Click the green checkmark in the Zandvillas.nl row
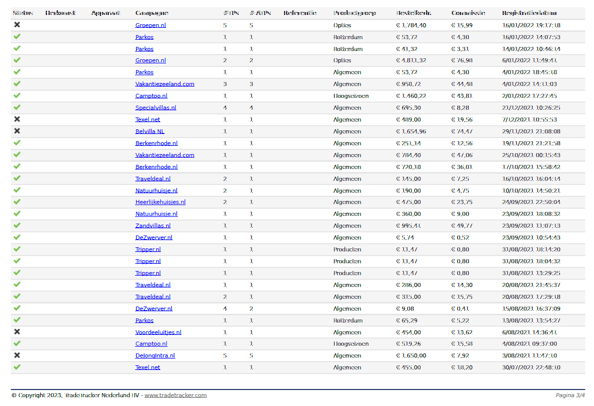 pos(17,226)
